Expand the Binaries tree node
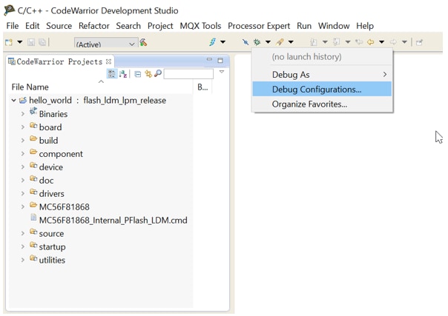 (23, 114)
